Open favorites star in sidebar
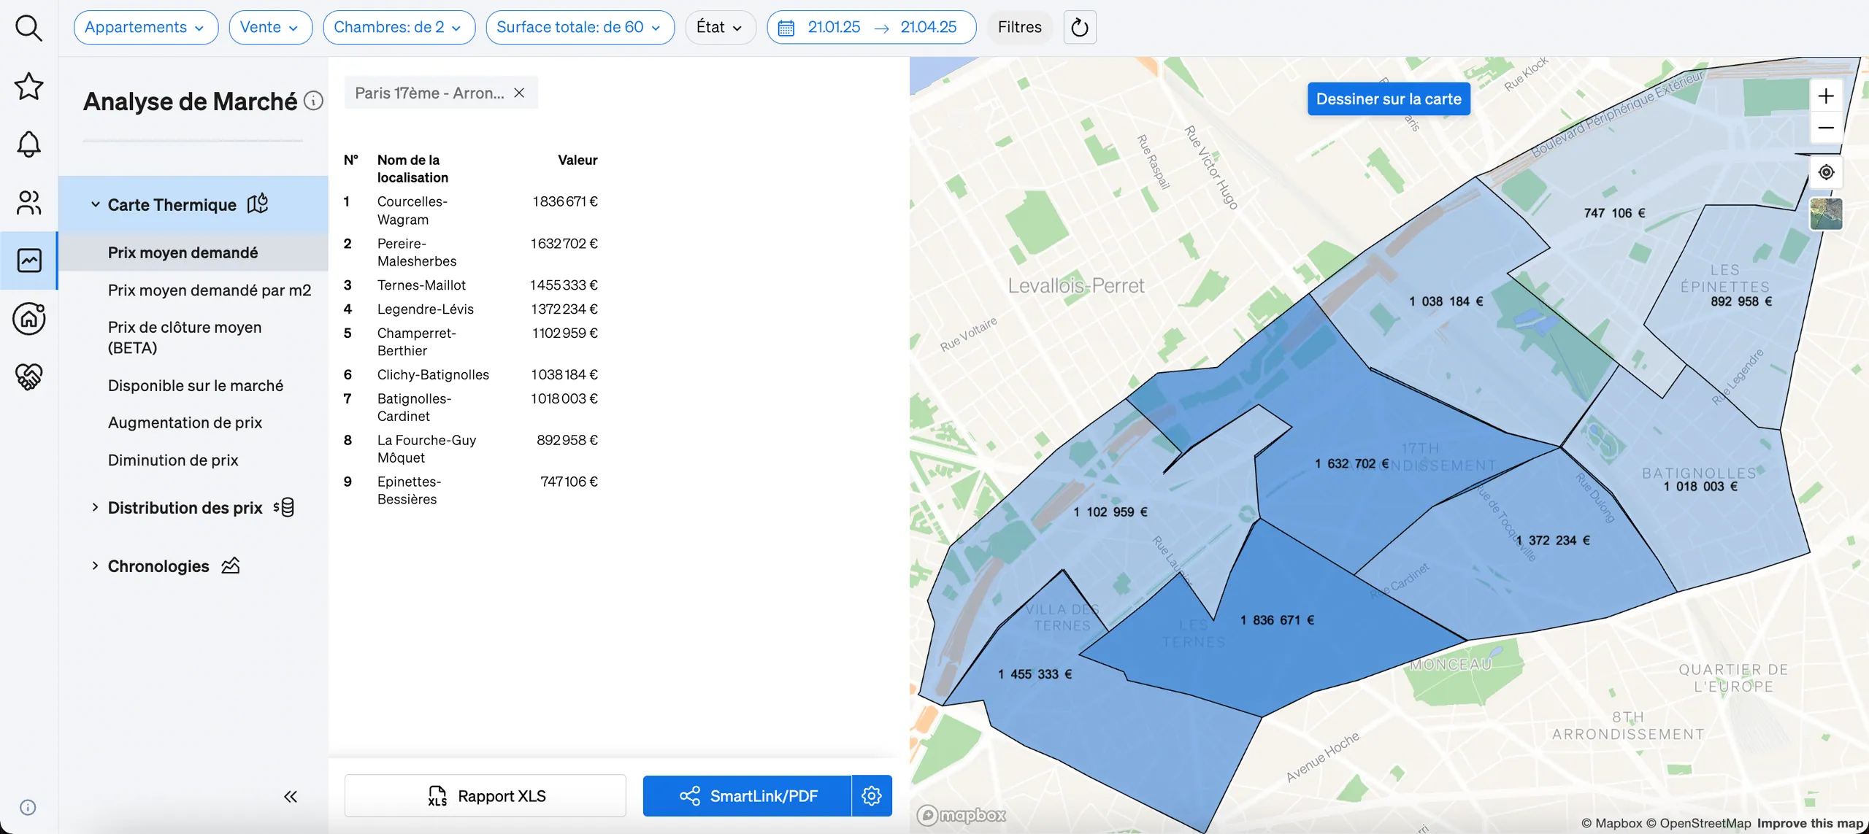This screenshot has width=1869, height=834. 28,86
